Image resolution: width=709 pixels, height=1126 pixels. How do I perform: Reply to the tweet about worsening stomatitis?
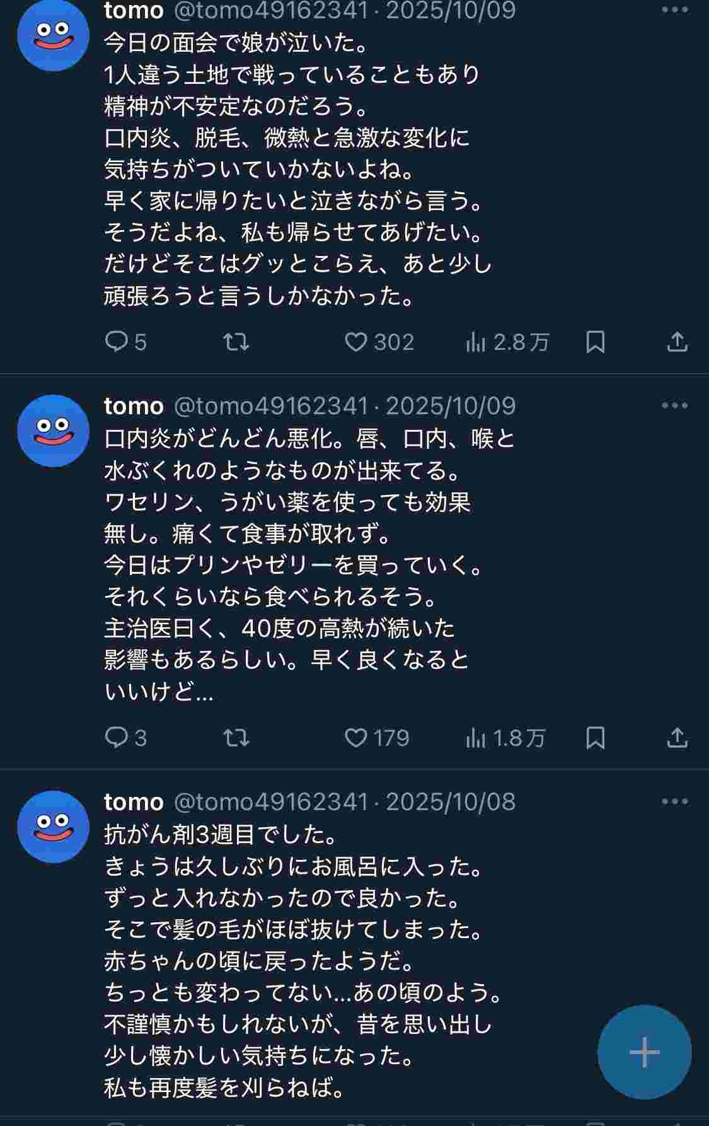click(x=117, y=738)
